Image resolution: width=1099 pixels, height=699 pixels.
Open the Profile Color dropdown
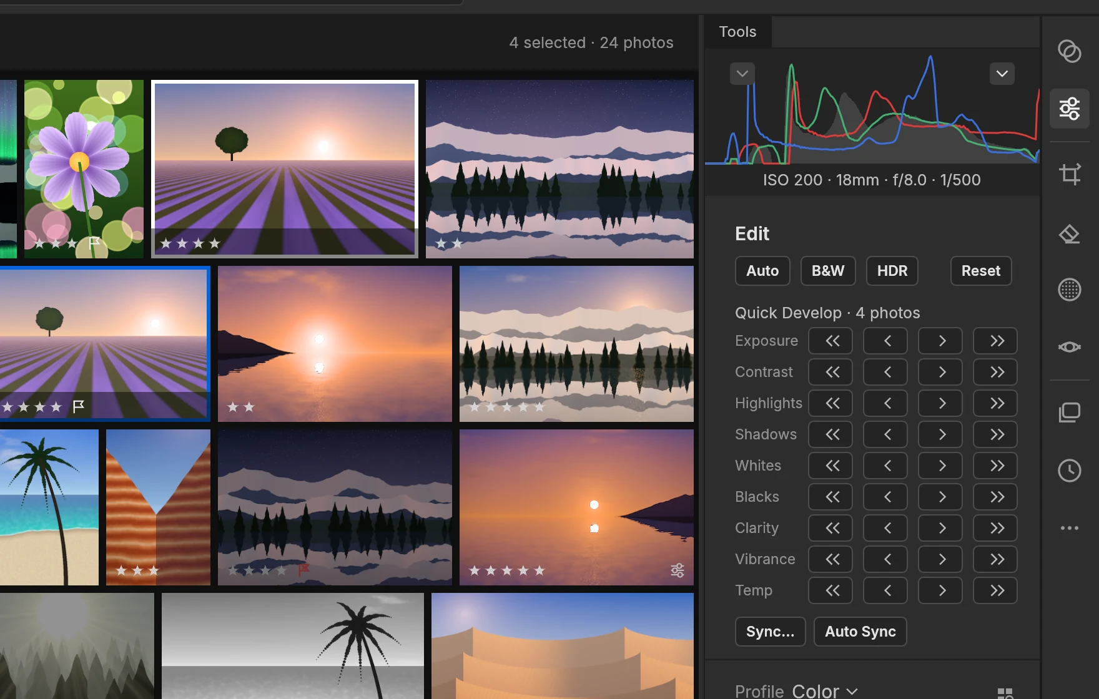coord(824,691)
